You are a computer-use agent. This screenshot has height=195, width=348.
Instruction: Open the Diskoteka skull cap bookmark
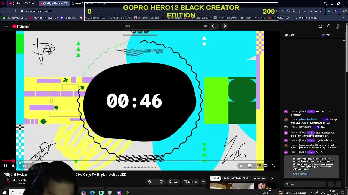(x=308, y=18)
